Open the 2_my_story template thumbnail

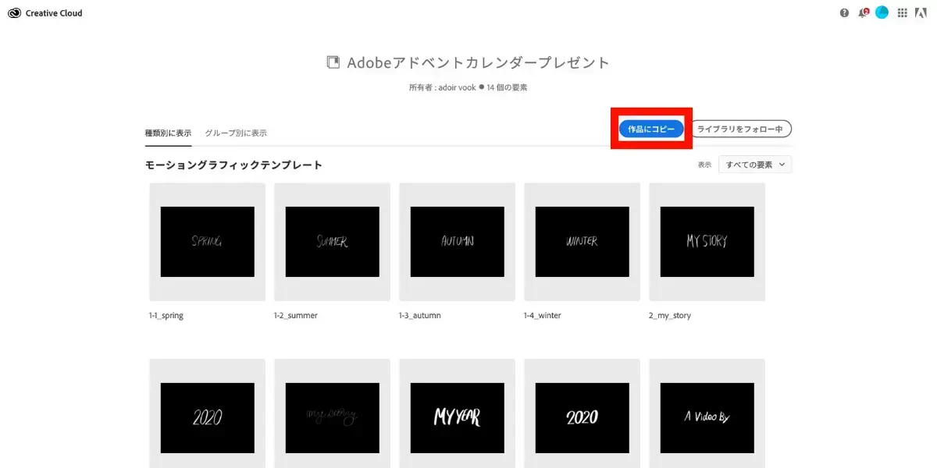tap(707, 242)
